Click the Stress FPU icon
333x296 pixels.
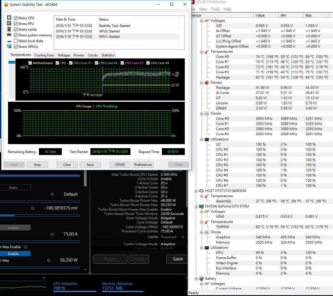9,23
